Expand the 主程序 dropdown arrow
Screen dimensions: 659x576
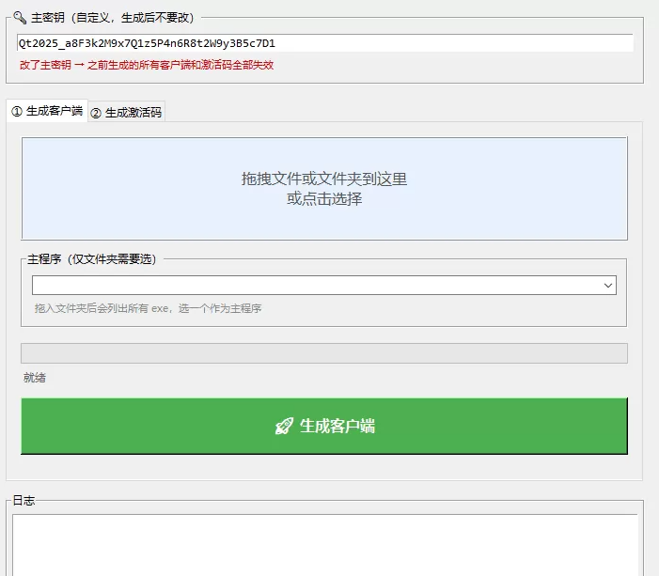[x=607, y=286]
